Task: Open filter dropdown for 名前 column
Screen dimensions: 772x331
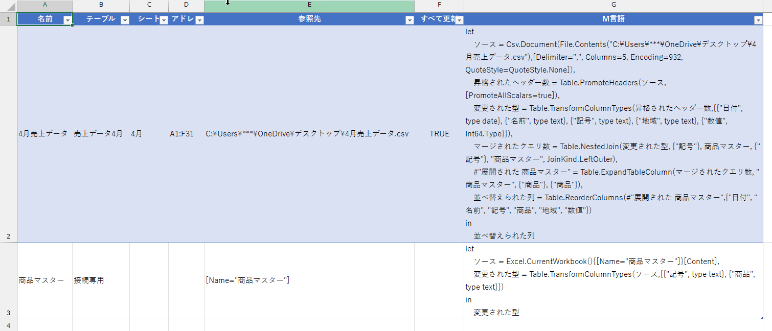Action: pos(67,20)
